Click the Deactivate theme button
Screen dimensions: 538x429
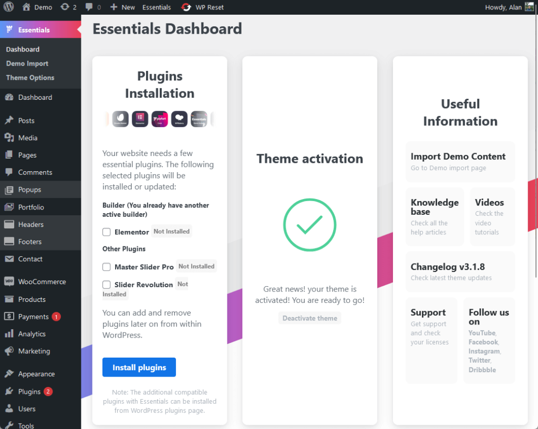tap(310, 318)
